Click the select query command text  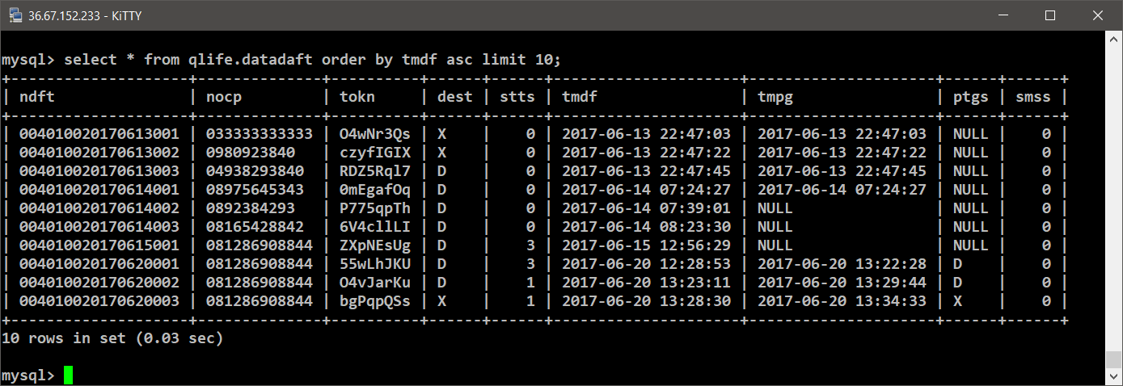click(312, 60)
